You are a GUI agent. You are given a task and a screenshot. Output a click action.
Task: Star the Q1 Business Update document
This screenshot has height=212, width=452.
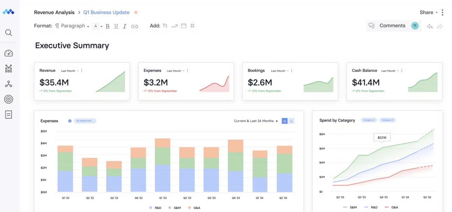tap(136, 13)
